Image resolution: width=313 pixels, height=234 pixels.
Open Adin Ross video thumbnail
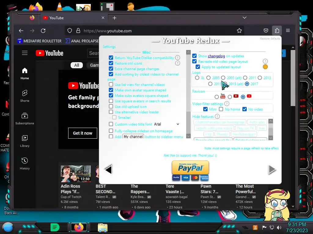(x=76, y=173)
